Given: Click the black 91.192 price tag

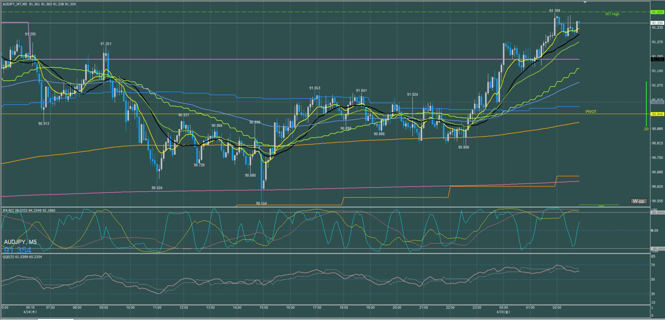Looking at the screenshot, I should [657, 59].
